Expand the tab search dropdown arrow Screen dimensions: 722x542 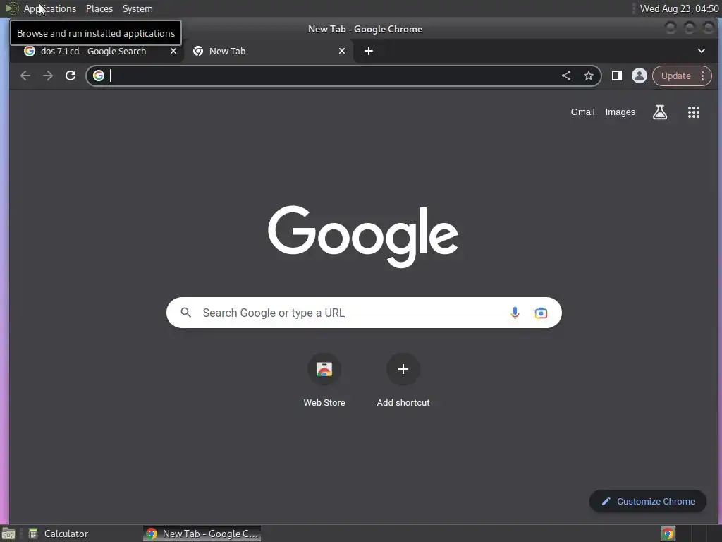click(702, 51)
